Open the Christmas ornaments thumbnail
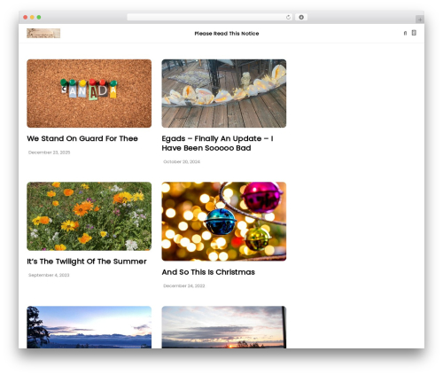The image size is (443, 375). (x=224, y=222)
